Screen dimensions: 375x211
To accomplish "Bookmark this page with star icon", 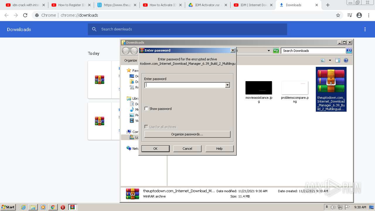I will 338,15.
